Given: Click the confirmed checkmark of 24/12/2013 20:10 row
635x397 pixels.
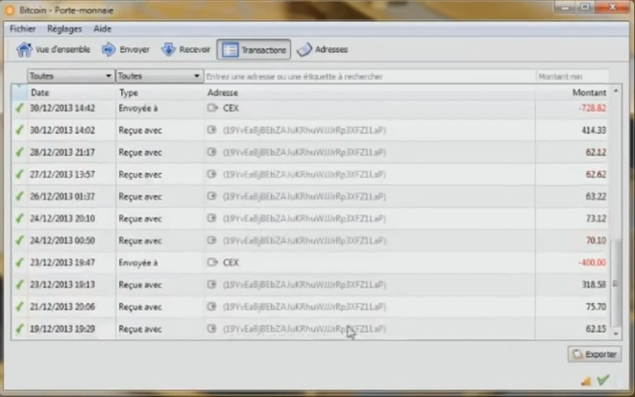Looking at the screenshot, I should pos(19,218).
